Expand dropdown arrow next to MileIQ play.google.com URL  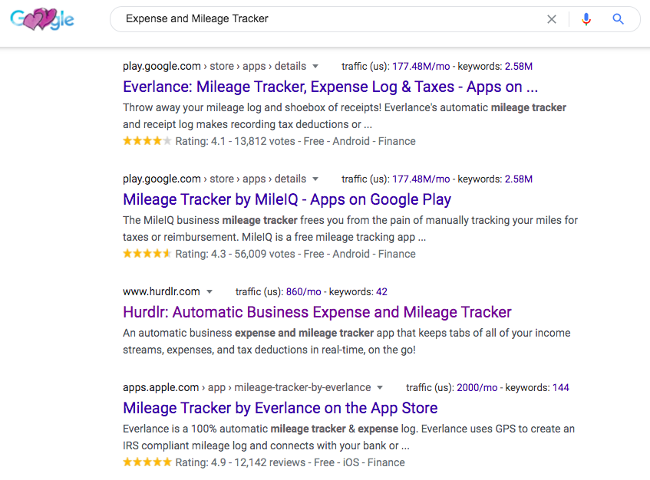315,179
